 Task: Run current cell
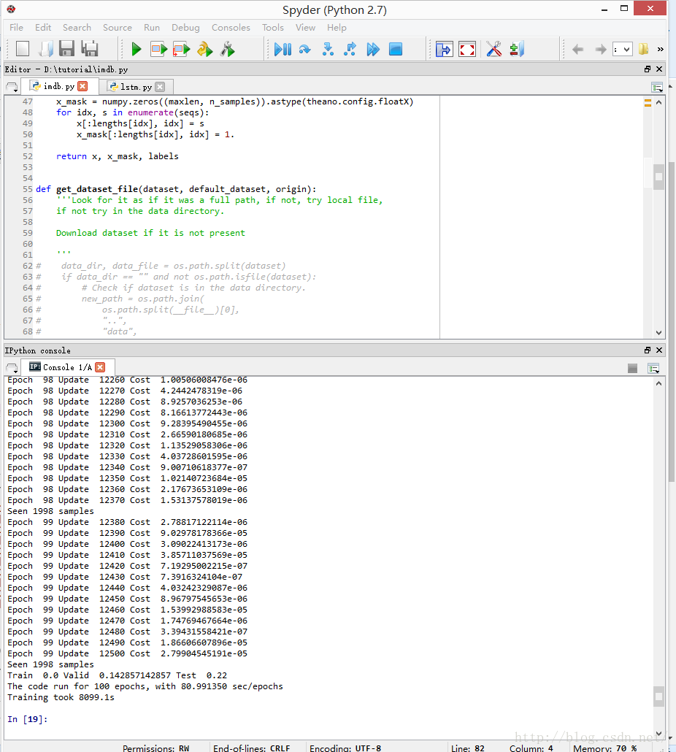click(x=158, y=49)
